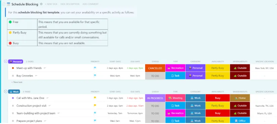Open the task Meet-up with friends
The width and height of the screenshot is (277, 124).
(29, 68)
